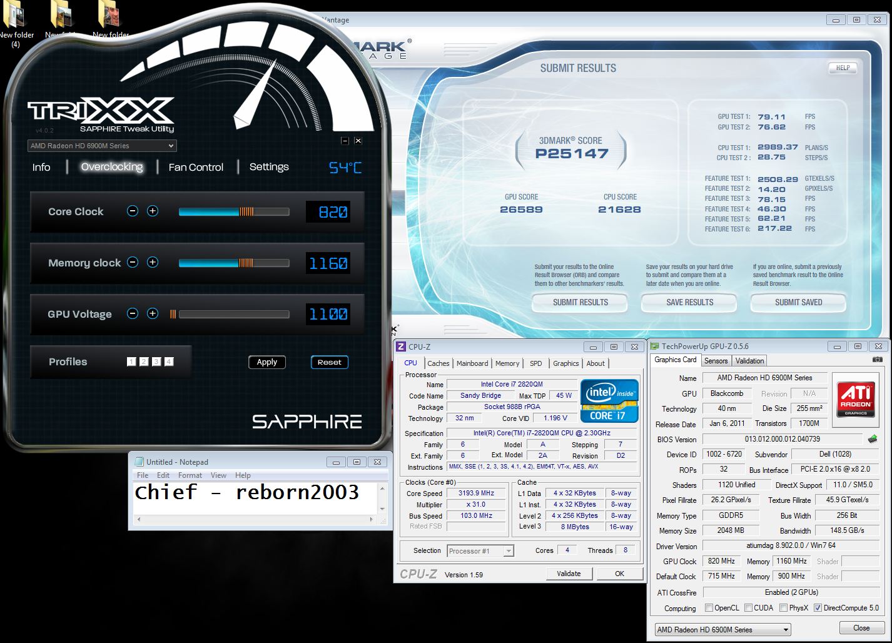Click the Reset button in TRIXX
This screenshot has height=643, width=892.
pos(330,362)
